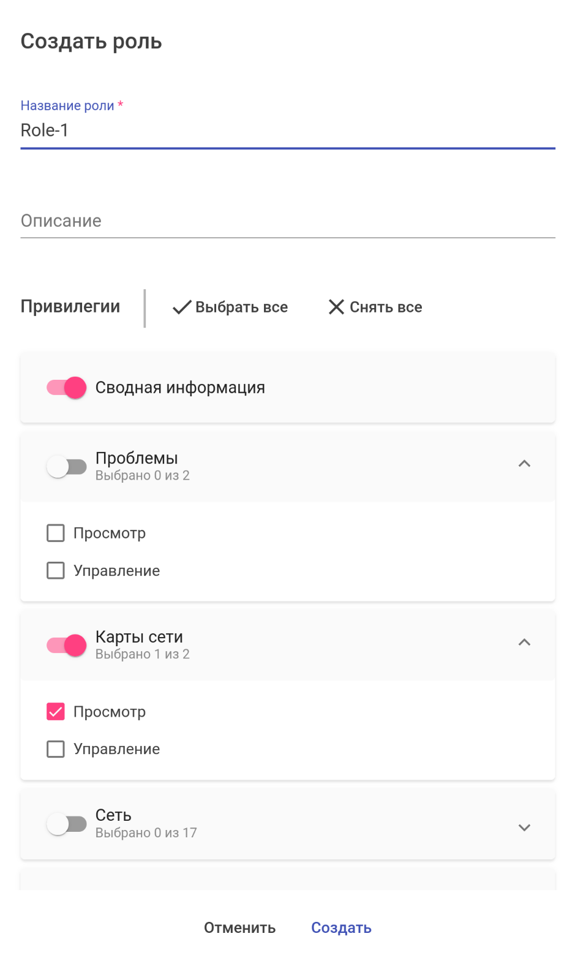Turn on the Сеть privilege switch
575x958 pixels.
coord(67,824)
